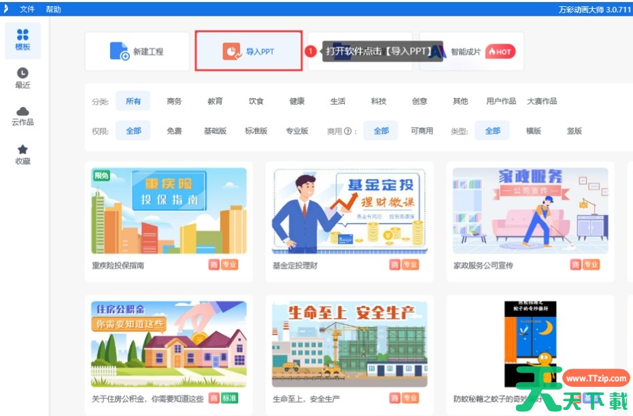The width and height of the screenshot is (633, 416).
Task: Open the 生命至上 安全生产 template thumbnail
Action: 349,344
